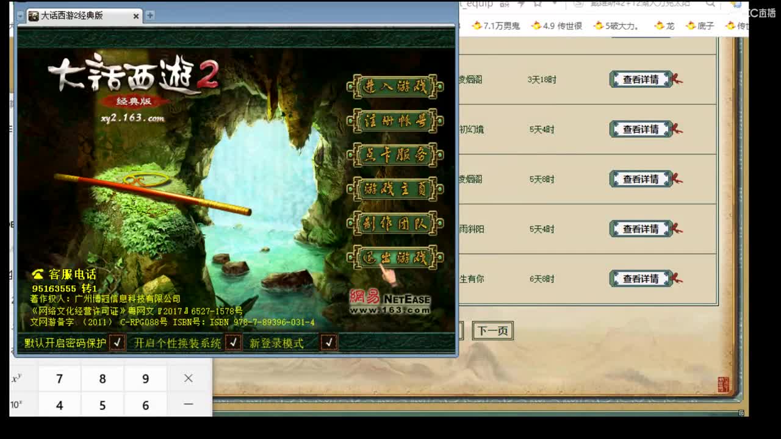Click 查看详情 for the 3天18时 row

tap(641, 79)
